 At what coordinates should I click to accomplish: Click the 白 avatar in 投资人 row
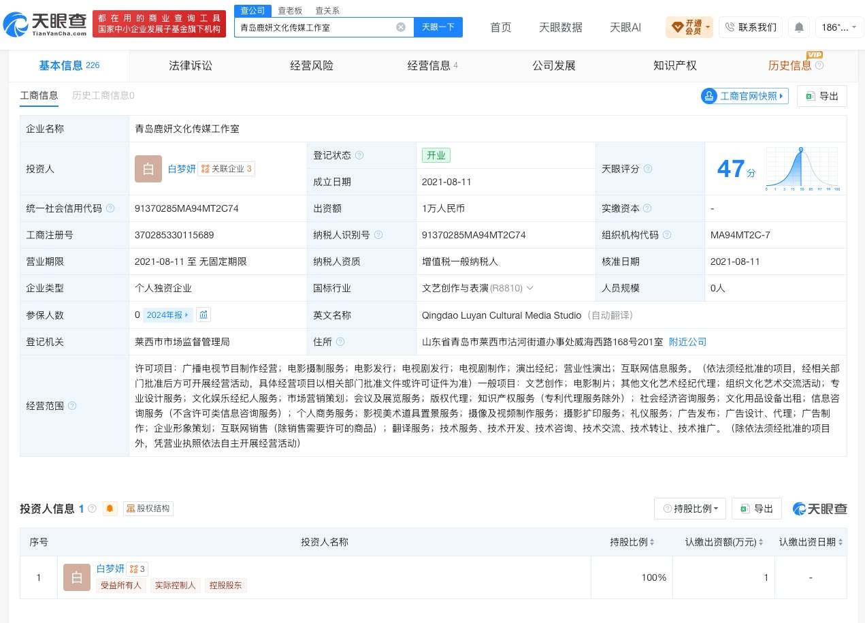pyautogui.click(x=148, y=169)
